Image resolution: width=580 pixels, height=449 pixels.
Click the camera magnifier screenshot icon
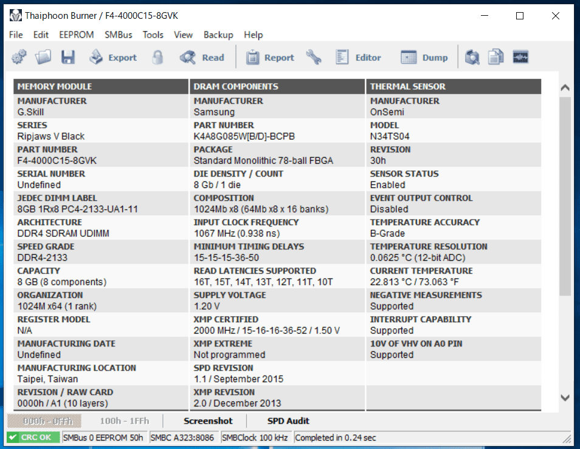pyautogui.click(x=472, y=57)
